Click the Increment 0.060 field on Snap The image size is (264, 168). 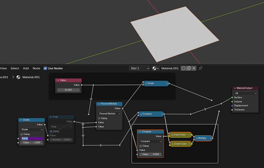[x=61, y=139]
